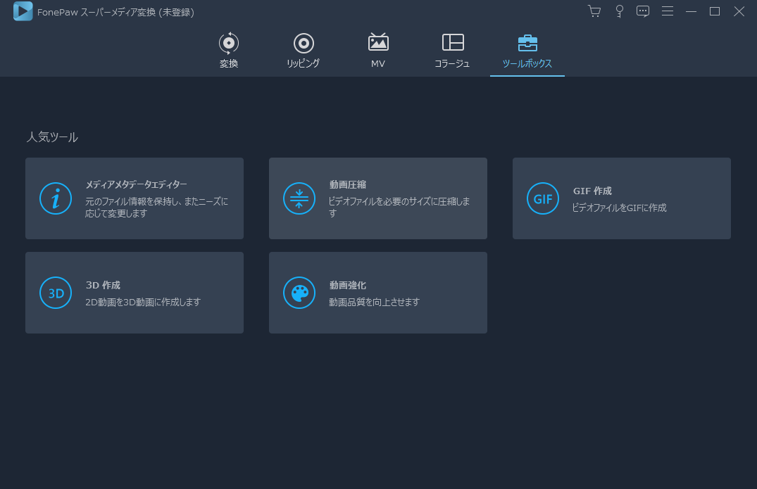757x489 pixels.
Task: Open the GIF 作成 tool title
Action: coord(592,191)
